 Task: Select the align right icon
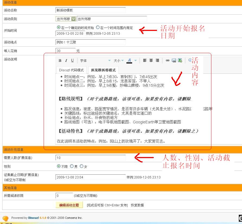157,60
